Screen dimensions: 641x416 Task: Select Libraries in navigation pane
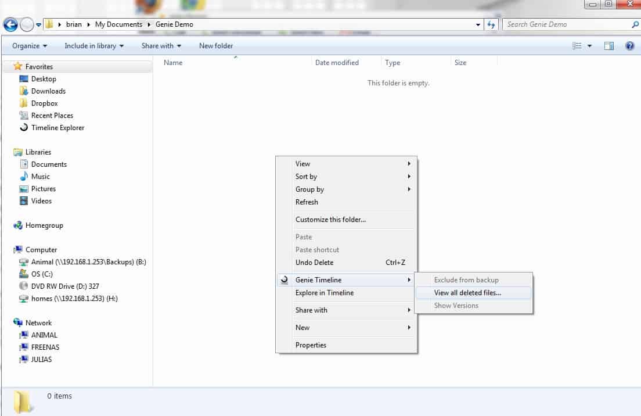click(38, 152)
